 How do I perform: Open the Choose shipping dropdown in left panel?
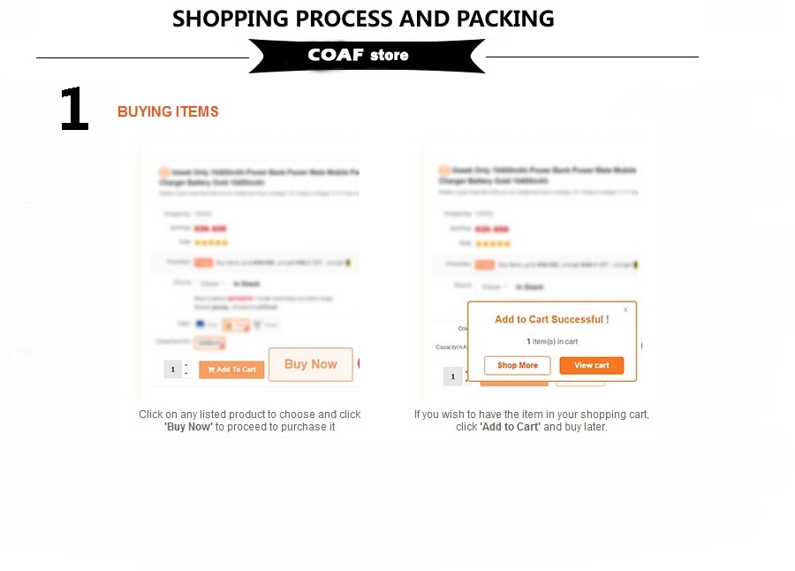[212, 284]
